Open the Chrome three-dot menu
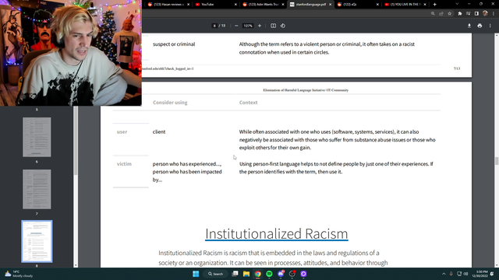Screen dimensions: 499x280 (x=494, y=14)
